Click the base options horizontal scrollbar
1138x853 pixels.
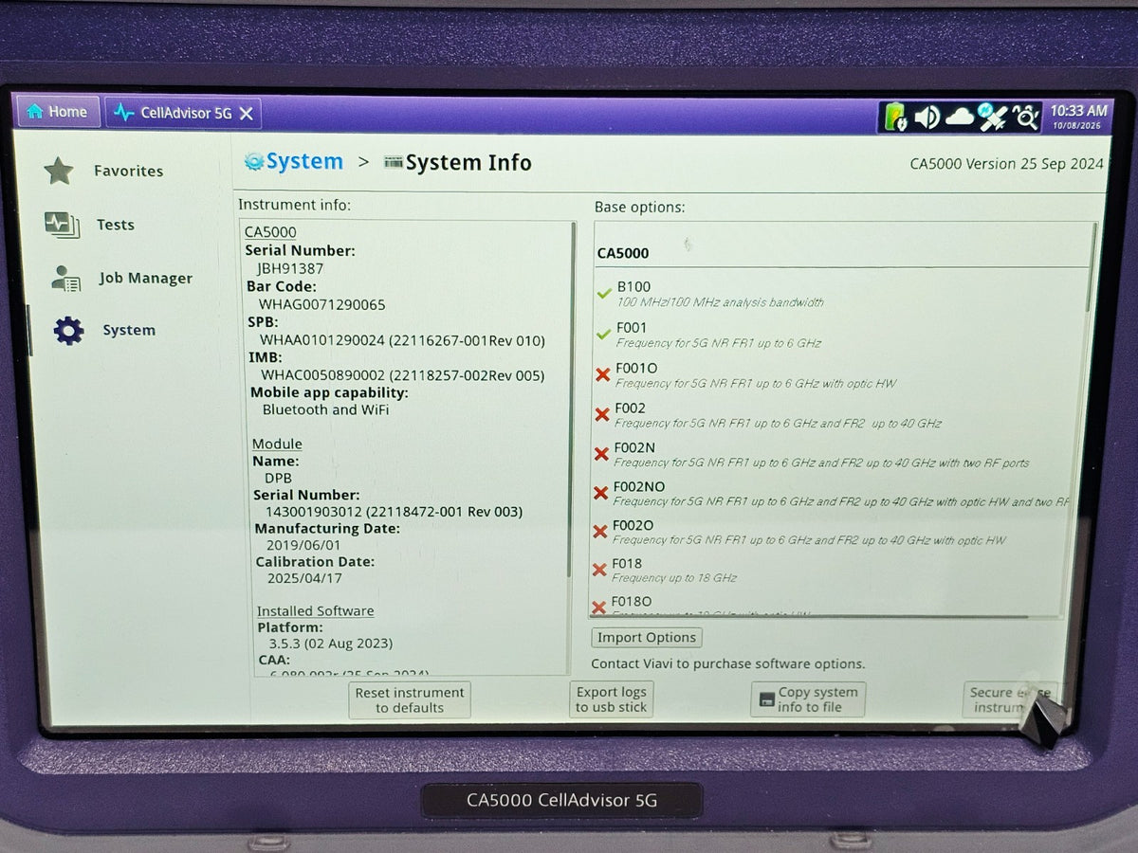809,617
